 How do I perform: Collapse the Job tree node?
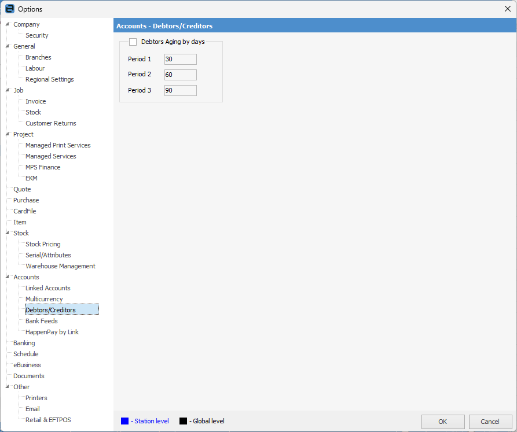tap(8, 90)
